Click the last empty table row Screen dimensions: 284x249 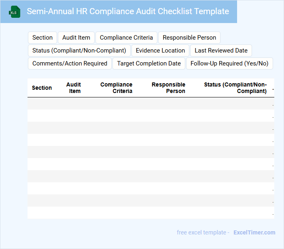tap(150, 213)
